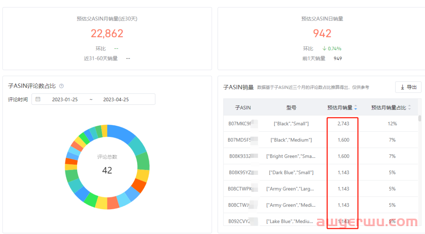Viewport: 425px width, 234px height.
Task: Click the review total 42 in donut
Action: click(107, 170)
